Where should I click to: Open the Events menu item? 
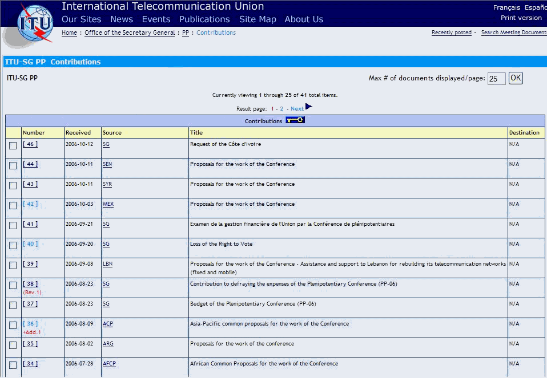pyautogui.click(x=156, y=19)
